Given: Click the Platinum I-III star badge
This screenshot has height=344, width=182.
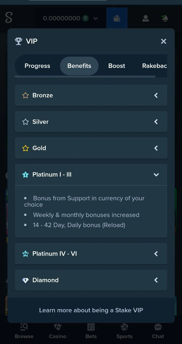Looking at the screenshot, I should pos(26,175).
